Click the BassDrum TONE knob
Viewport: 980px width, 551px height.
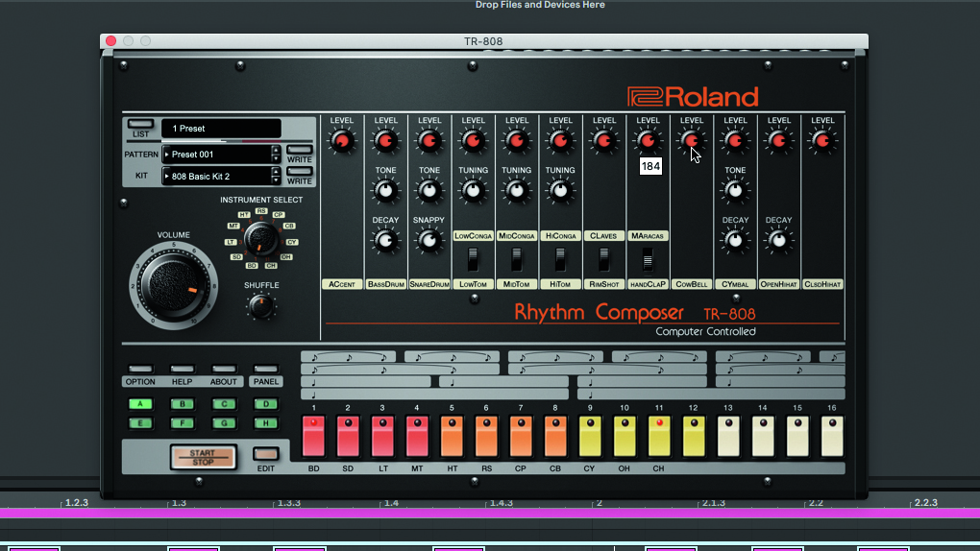pos(385,190)
